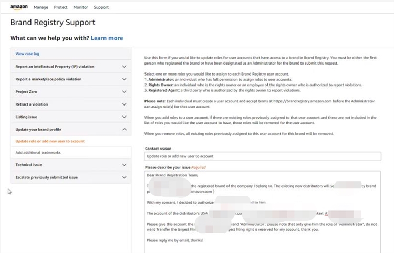Follow the Learn more link

click(x=107, y=38)
